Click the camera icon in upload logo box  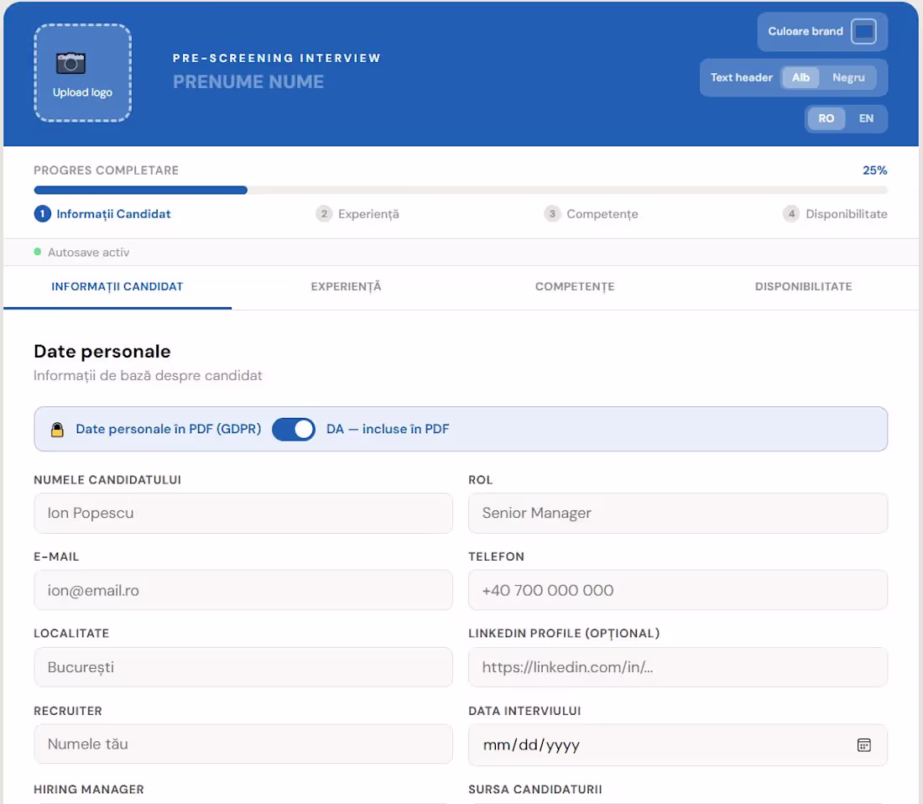(x=70, y=63)
